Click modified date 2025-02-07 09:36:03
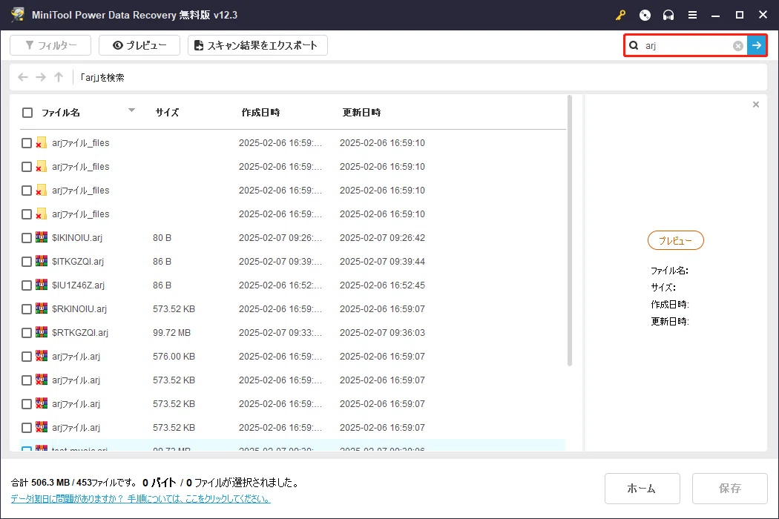779x519 pixels. [x=383, y=333]
